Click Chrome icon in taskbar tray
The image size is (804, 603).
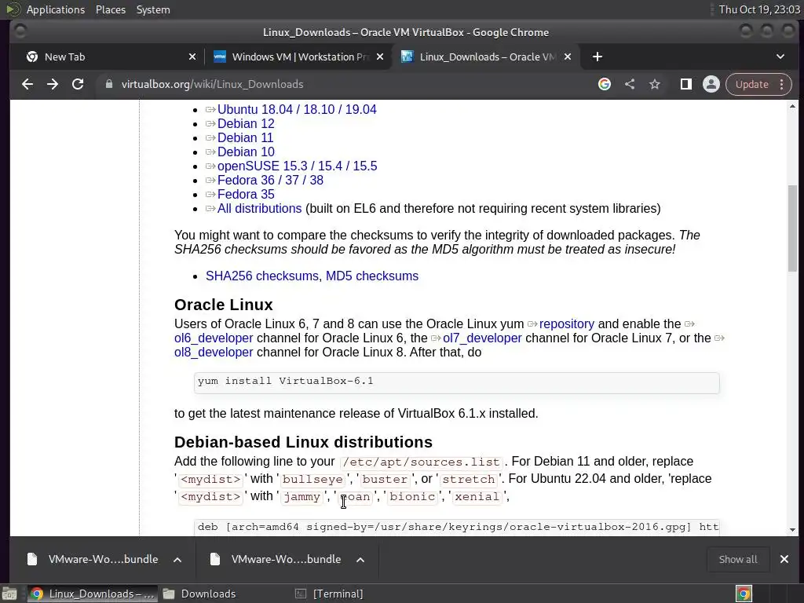pos(744,594)
